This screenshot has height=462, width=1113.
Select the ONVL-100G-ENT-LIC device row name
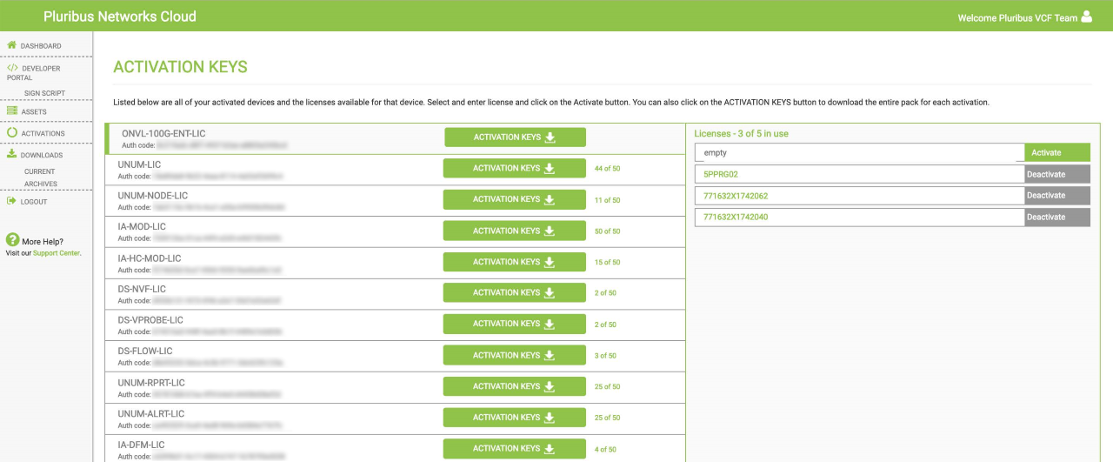[163, 133]
